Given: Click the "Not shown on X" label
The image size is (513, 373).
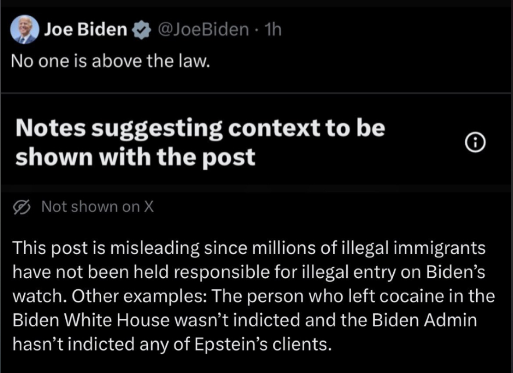Looking at the screenshot, I should [x=97, y=207].
